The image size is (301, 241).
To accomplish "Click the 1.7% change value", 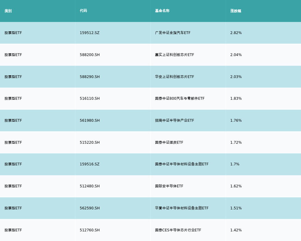I will point(235,164).
